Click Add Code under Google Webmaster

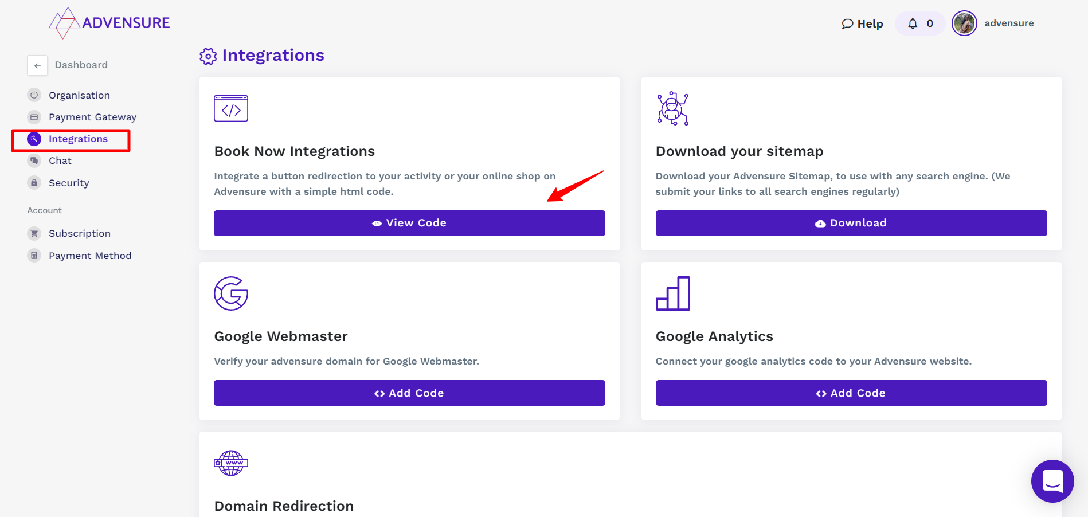click(409, 393)
